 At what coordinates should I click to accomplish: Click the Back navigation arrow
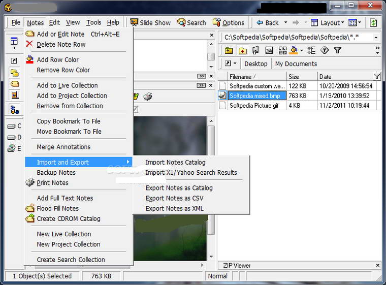pyautogui.click(x=268, y=23)
